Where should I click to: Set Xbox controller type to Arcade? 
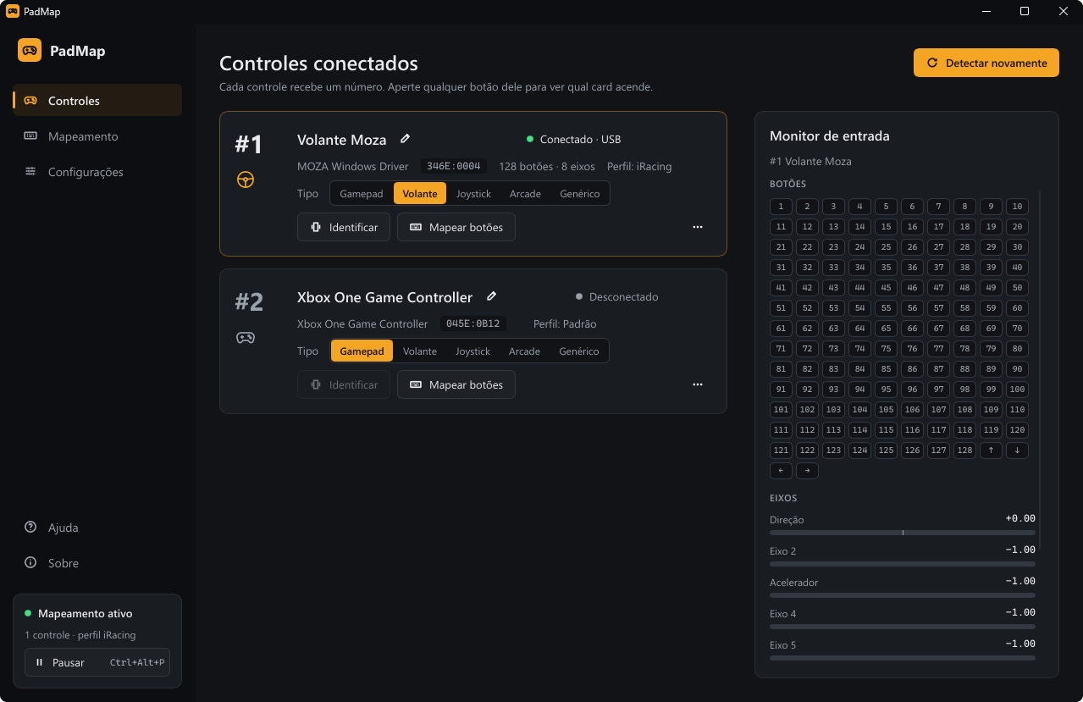524,351
